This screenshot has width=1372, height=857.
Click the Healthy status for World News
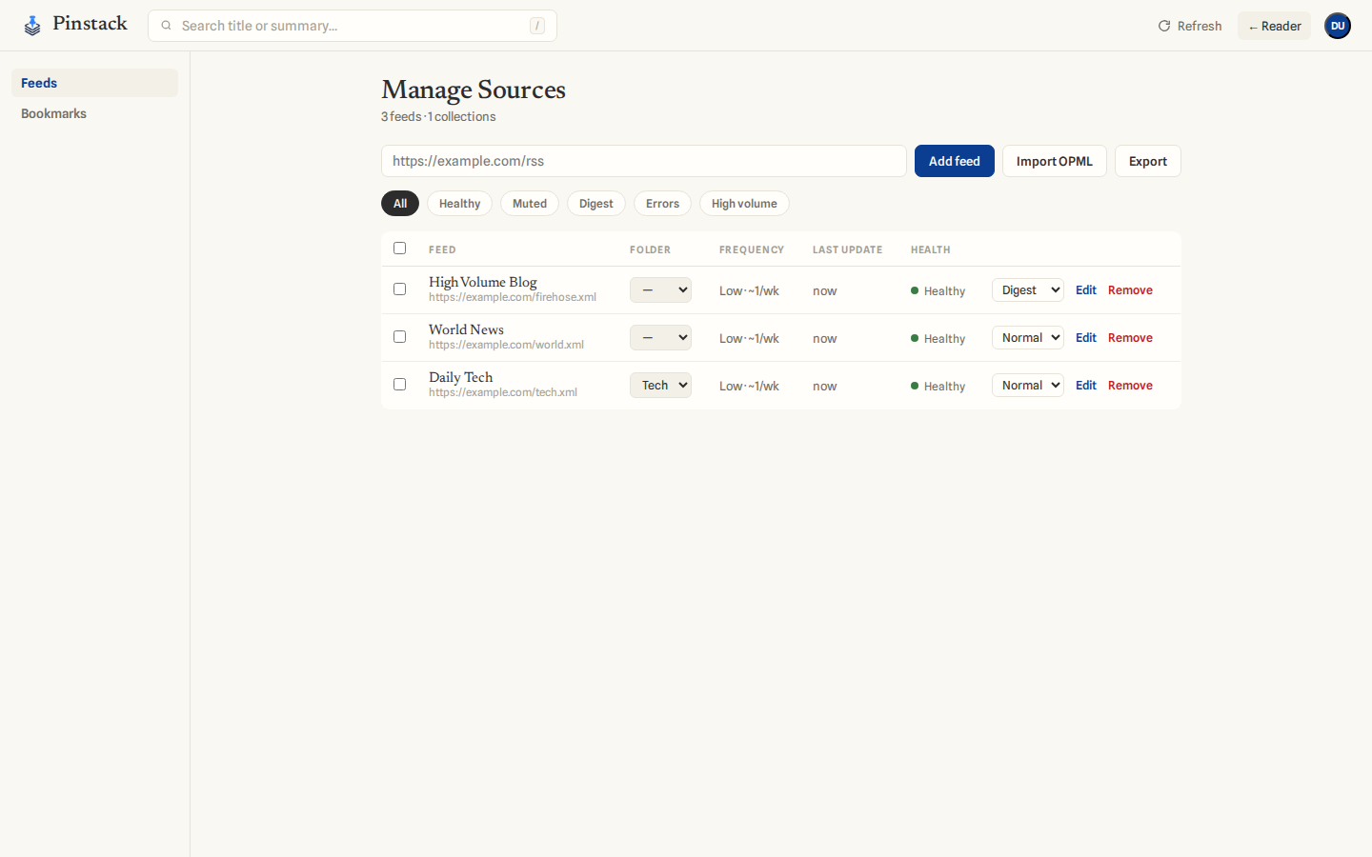click(x=938, y=338)
